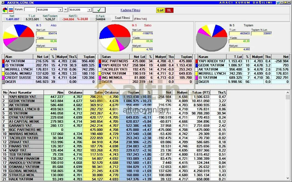
Task: Select the GEDIK YATIRIM row in main table
Action: 114,101
